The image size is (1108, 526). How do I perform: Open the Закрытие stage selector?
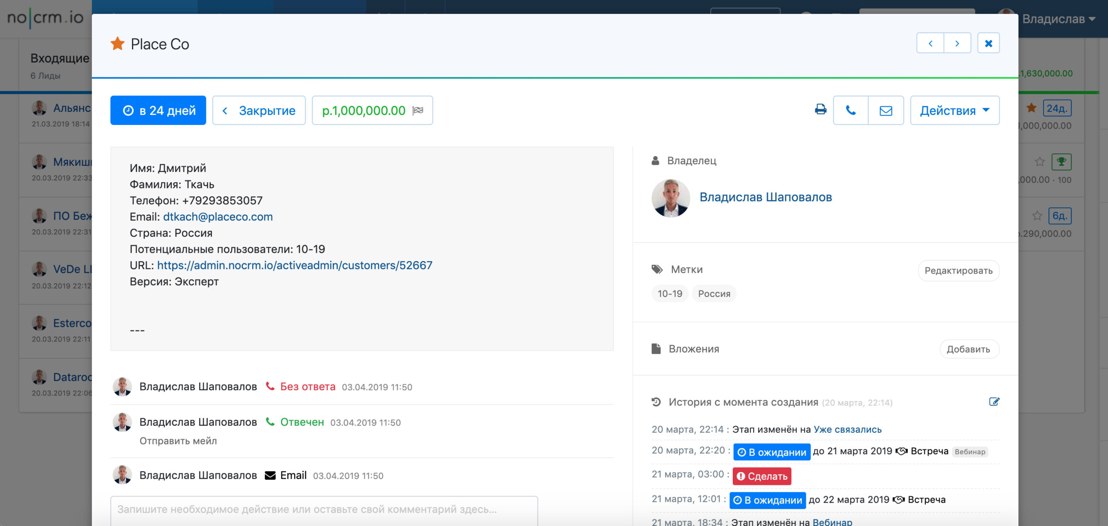(x=259, y=110)
